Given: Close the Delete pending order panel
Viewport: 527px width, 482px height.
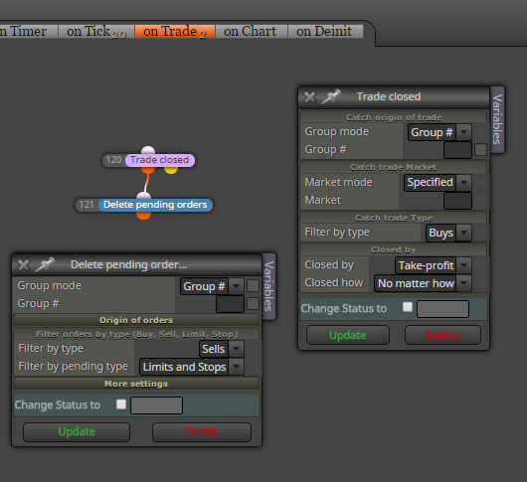Looking at the screenshot, I should (24, 265).
